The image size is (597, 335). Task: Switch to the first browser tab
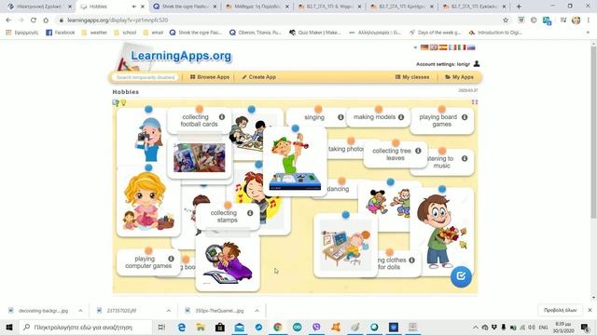[x=39, y=7]
